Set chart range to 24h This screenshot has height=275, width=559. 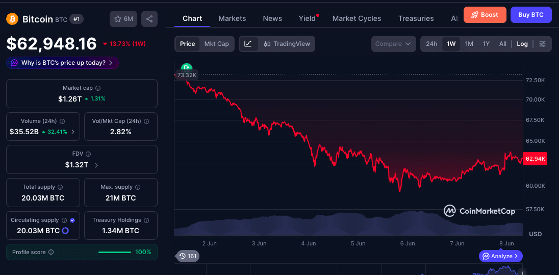(431, 44)
